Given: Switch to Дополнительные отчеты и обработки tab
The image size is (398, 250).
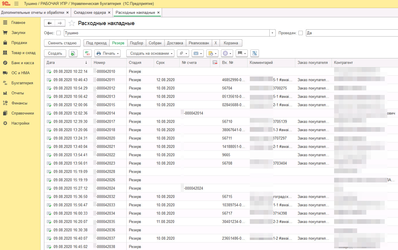Looking at the screenshot, I should (33, 12).
